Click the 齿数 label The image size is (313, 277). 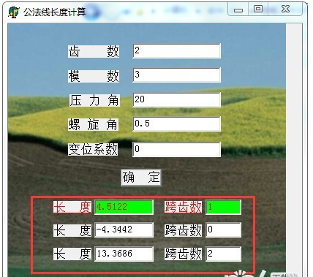click(94, 51)
